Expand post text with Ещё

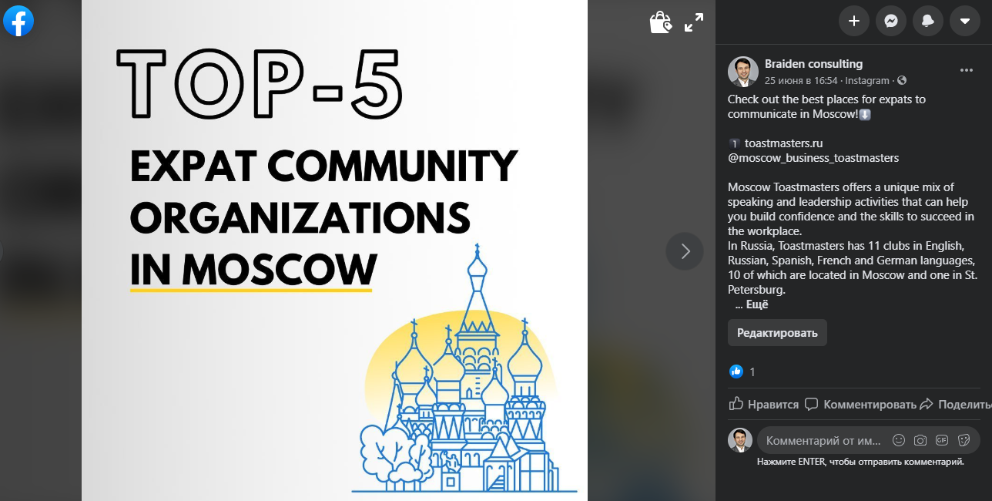[757, 304]
